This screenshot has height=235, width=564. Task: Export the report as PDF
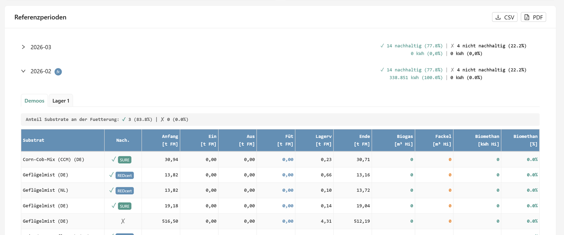click(x=533, y=17)
